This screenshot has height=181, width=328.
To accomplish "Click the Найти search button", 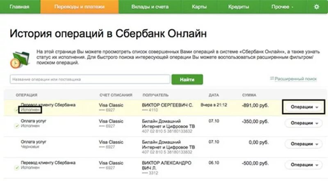I will click(187, 79).
